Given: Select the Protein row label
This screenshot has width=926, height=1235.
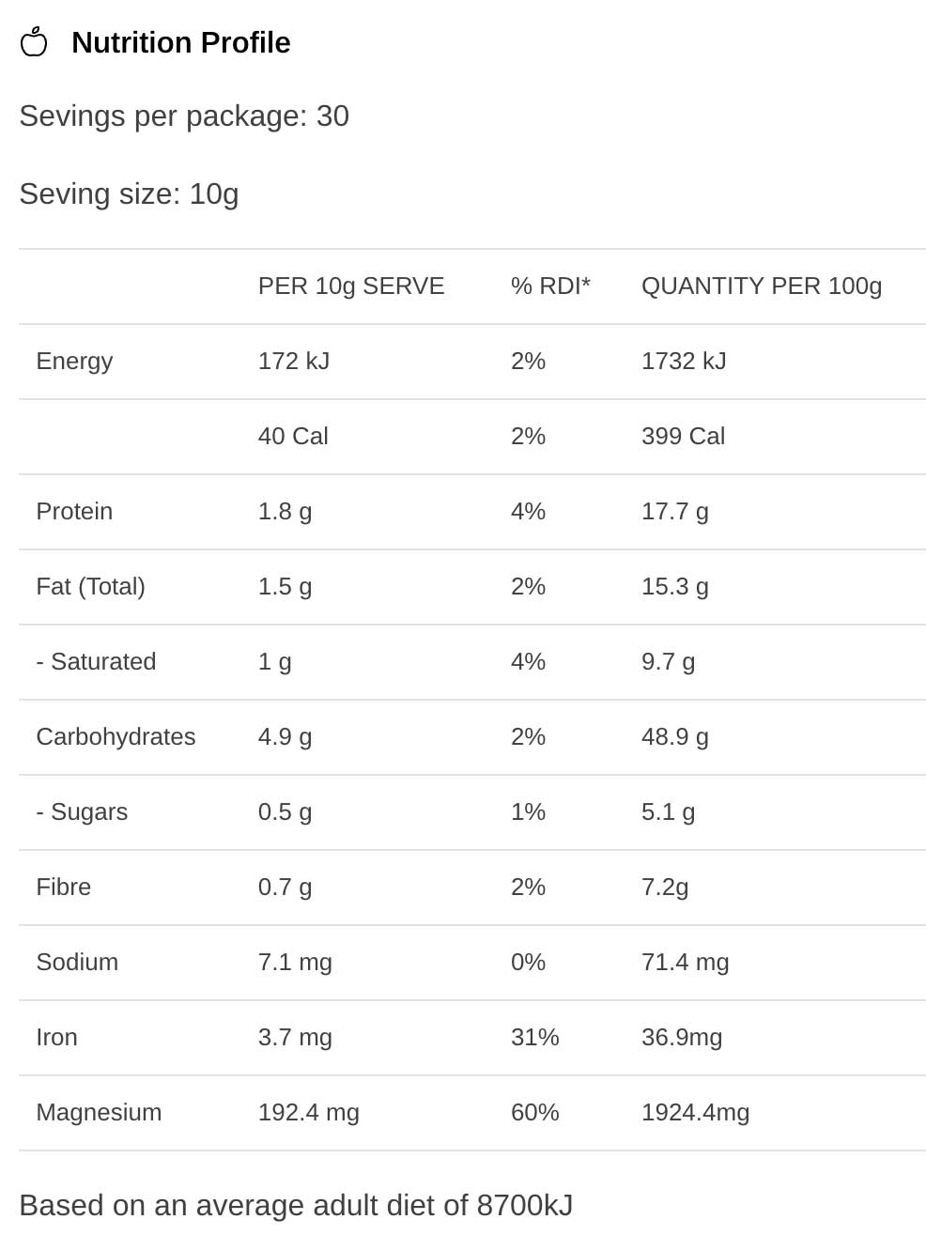Looking at the screenshot, I should pyautogui.click(x=74, y=511).
